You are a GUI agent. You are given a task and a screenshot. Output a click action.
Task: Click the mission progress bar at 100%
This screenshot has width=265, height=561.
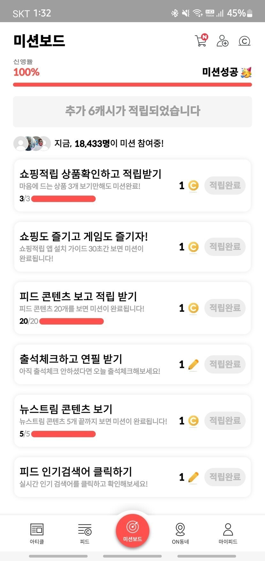tap(132, 85)
